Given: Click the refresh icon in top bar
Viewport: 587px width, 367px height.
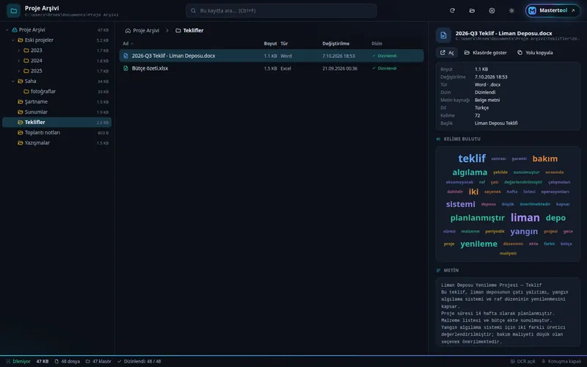Looking at the screenshot, I should [x=452, y=10].
